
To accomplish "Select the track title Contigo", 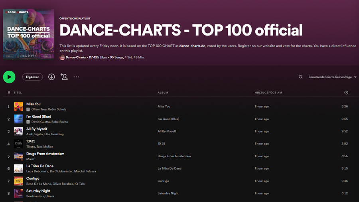I will coord(33,178).
